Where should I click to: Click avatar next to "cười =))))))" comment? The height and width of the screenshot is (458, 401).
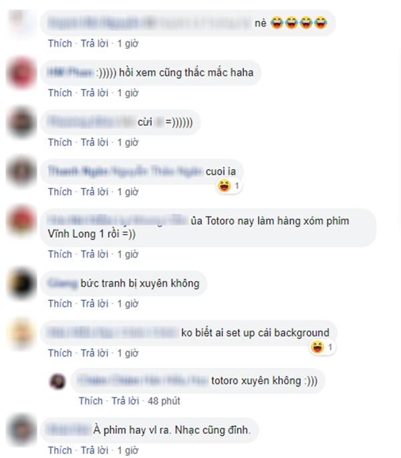pos(22,122)
